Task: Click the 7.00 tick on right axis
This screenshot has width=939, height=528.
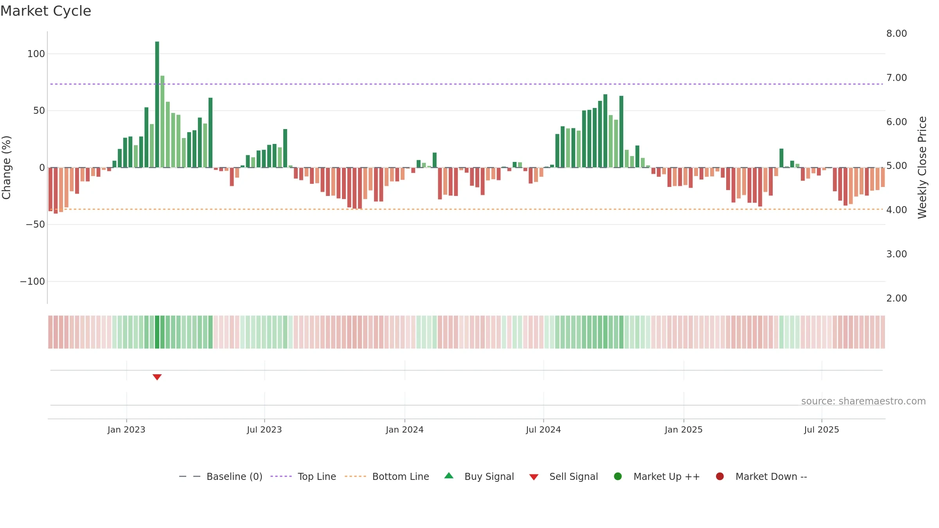Action: click(x=897, y=78)
